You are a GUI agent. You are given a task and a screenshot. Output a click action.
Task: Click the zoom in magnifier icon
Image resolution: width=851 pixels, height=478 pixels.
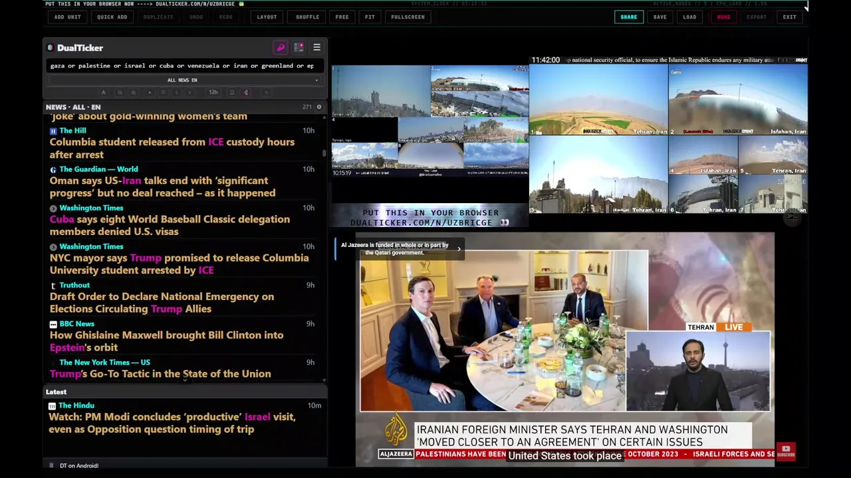pos(134,92)
